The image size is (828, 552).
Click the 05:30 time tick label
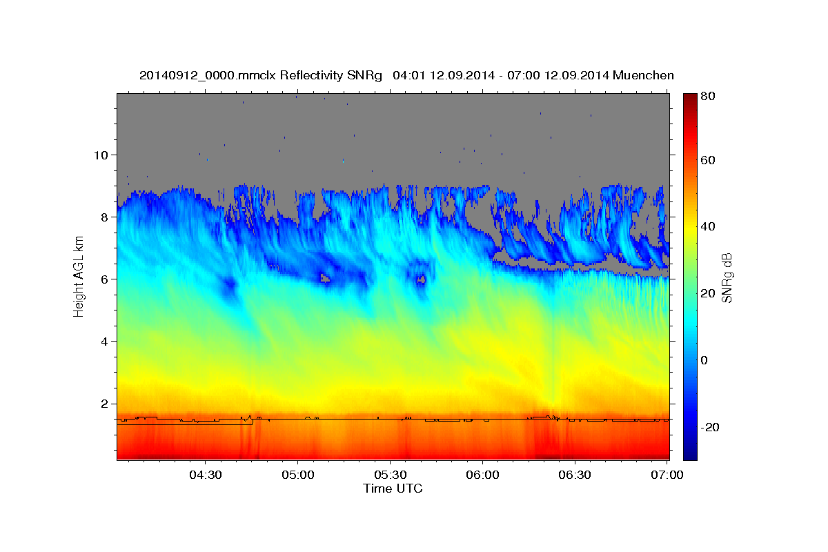tap(390, 475)
